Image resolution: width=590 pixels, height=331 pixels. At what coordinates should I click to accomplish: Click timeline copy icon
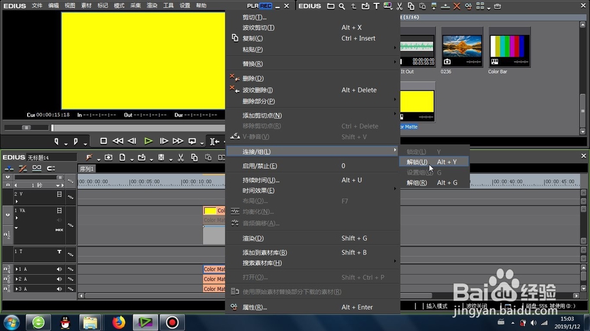coord(194,158)
